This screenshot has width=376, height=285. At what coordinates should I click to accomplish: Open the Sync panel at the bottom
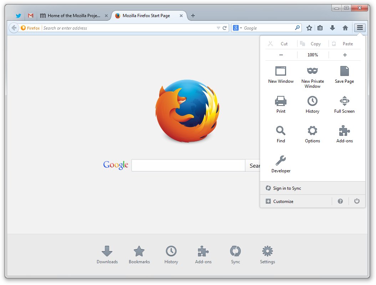click(x=235, y=254)
